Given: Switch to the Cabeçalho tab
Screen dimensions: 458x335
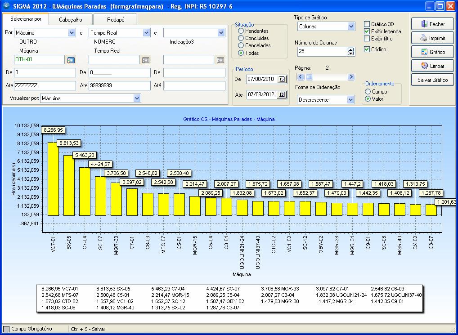Looking at the screenshot, I should [x=70, y=20].
